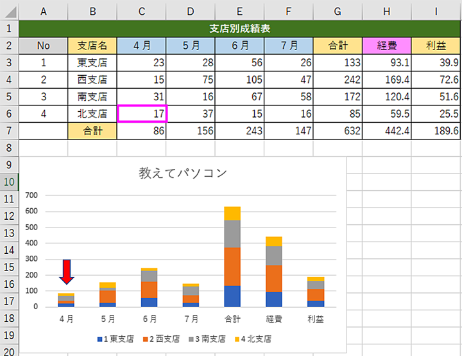Click the 5月 table header cell
This screenshot has height=356, width=462.
click(191, 46)
